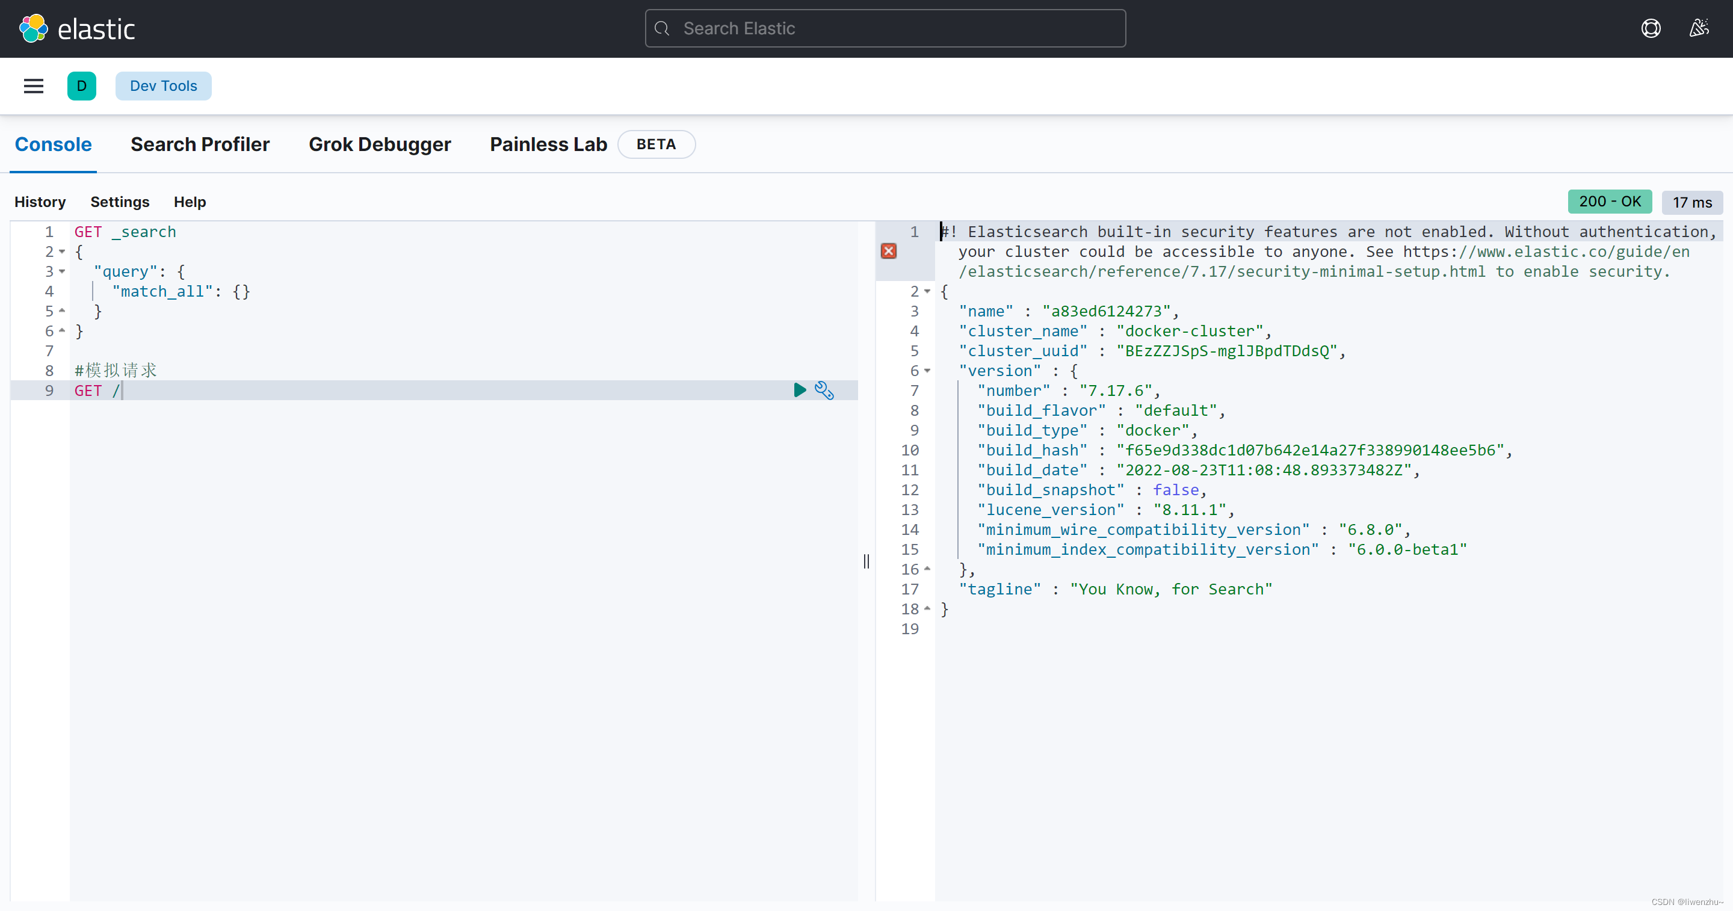Screen dimensions: 1733x911
Task: Click the search magnifier icon
Action: 662,28
